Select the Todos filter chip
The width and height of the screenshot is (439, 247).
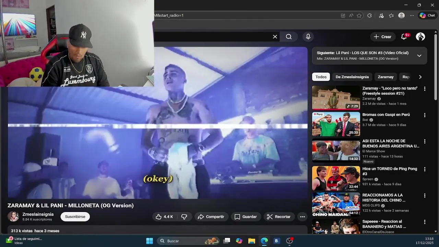[321, 77]
